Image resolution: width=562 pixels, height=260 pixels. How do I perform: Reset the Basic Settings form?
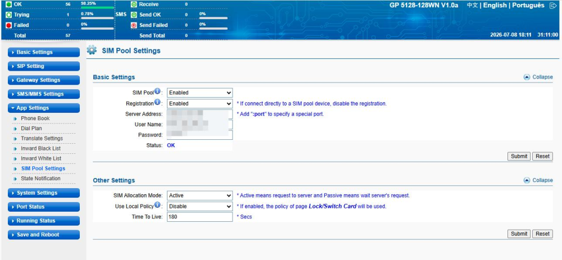[543, 156]
